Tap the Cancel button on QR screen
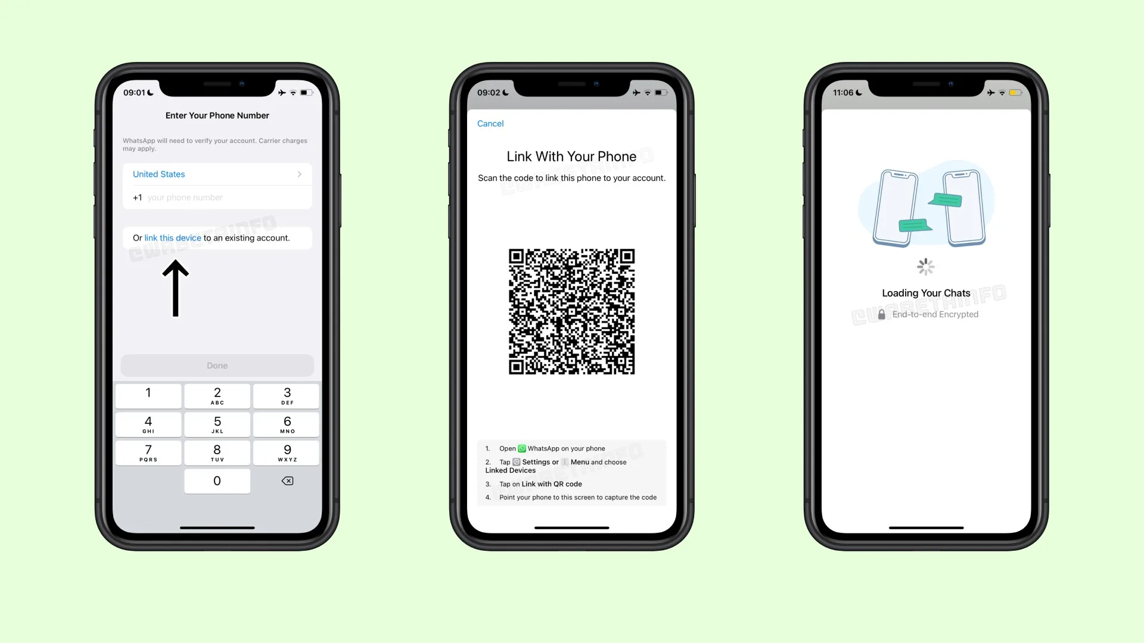Image resolution: width=1144 pixels, height=643 pixels. [x=490, y=123]
